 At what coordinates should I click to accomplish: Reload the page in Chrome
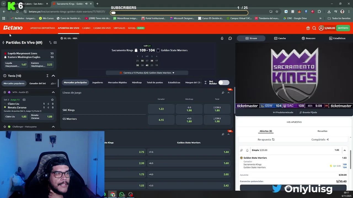pos(17,12)
